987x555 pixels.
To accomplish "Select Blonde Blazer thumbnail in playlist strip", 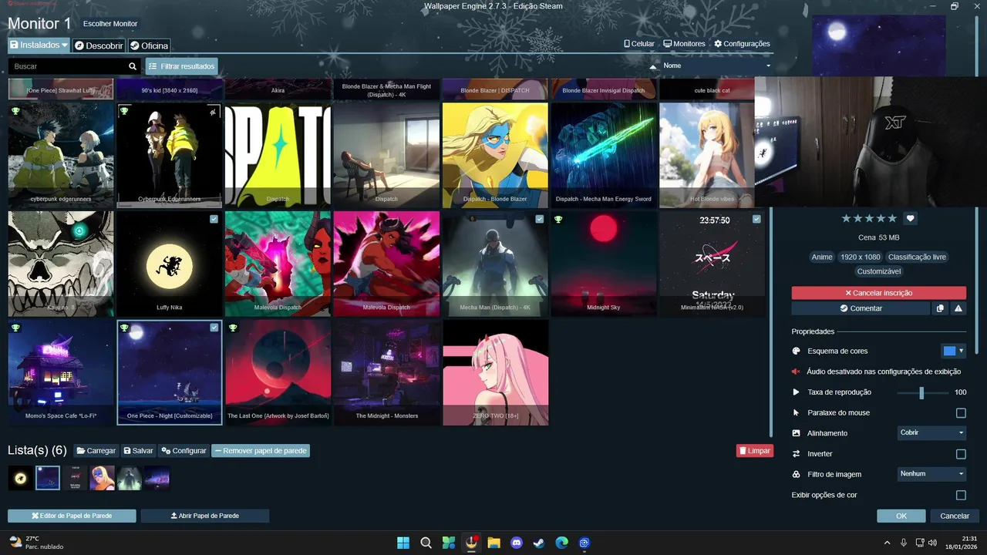I will tap(102, 478).
